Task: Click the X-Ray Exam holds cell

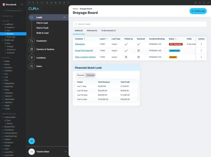Action: click(x=191, y=44)
